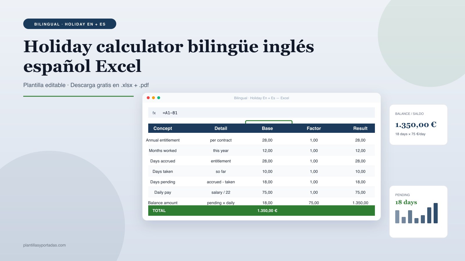Click the plantillasyportadas.com link
The image size is (465, 261).
[44, 245]
